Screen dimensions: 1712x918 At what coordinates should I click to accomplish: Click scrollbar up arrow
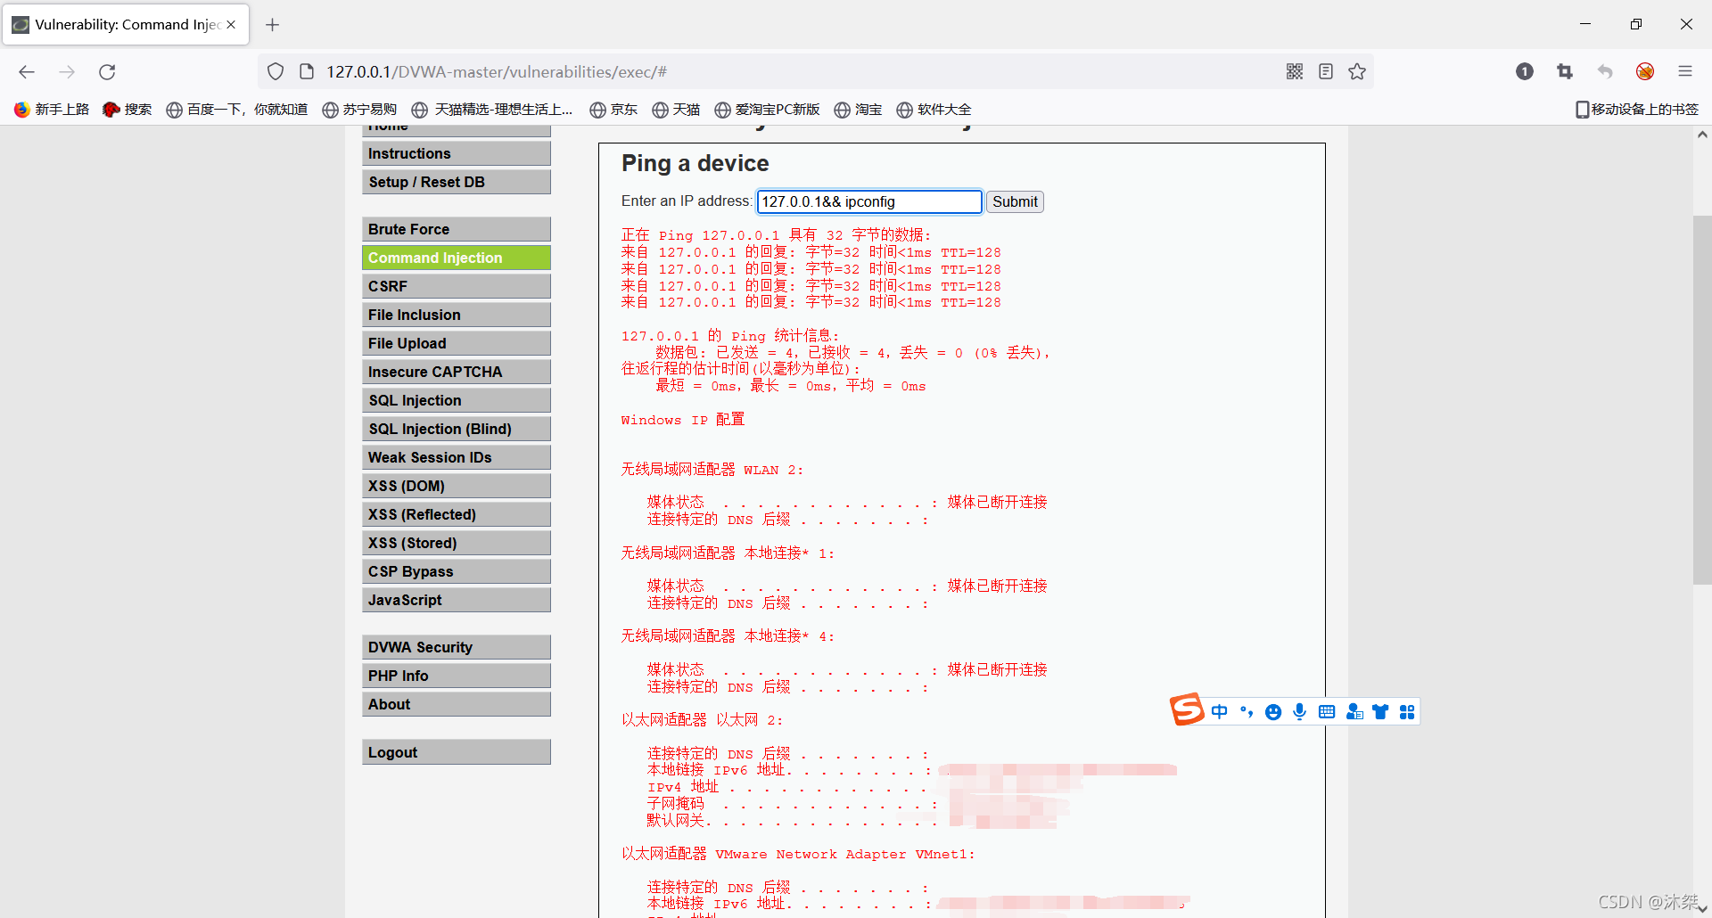[x=1702, y=135]
